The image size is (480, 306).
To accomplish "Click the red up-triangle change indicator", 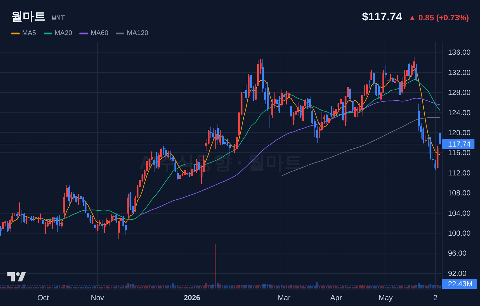I will click(x=412, y=18).
